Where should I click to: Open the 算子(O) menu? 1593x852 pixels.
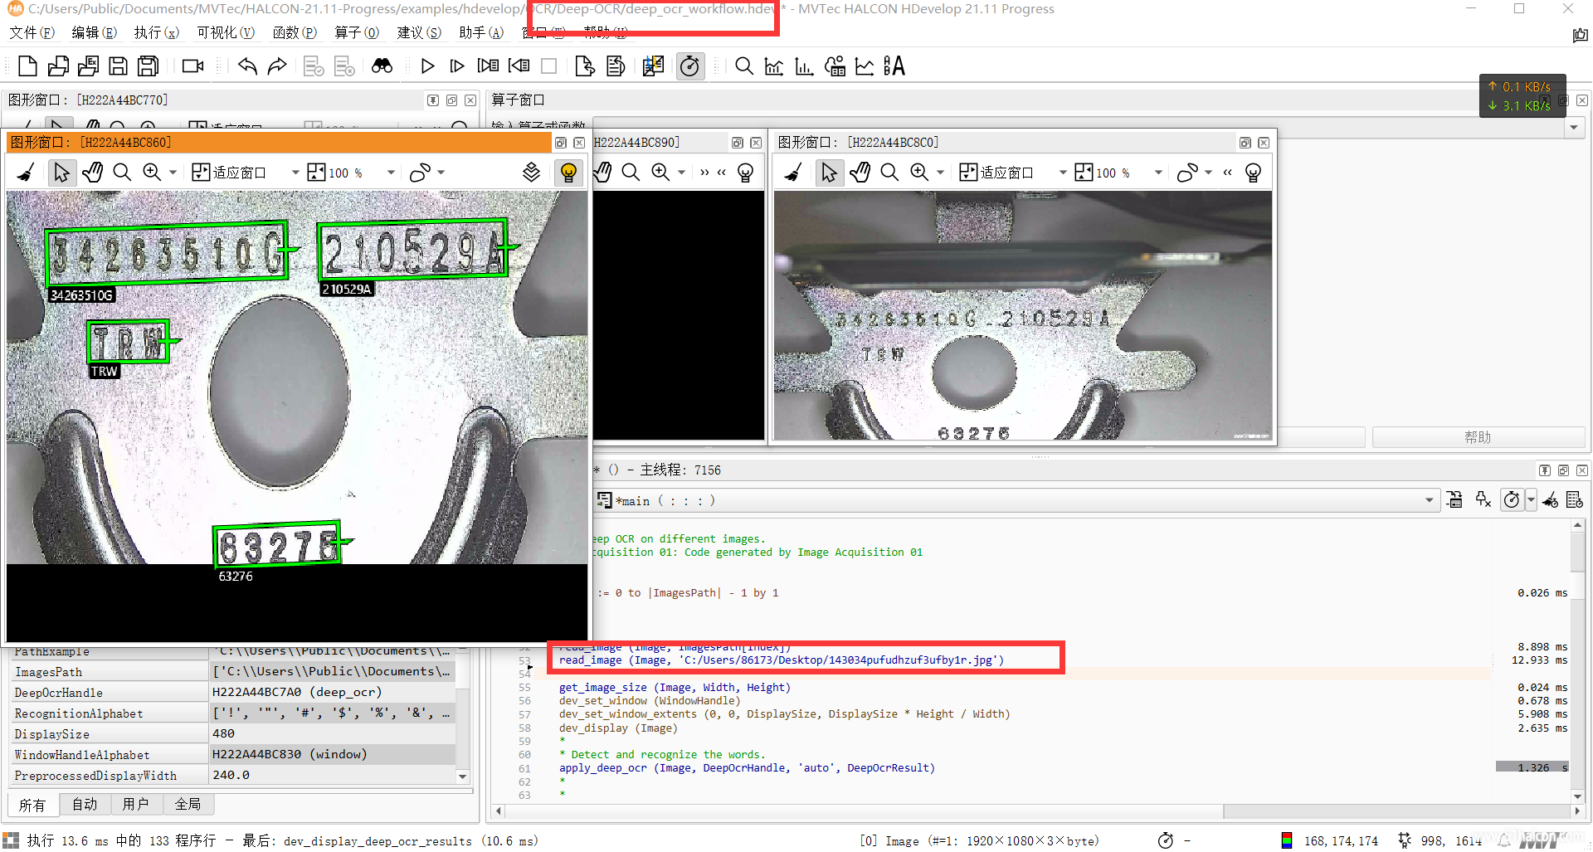point(357,32)
